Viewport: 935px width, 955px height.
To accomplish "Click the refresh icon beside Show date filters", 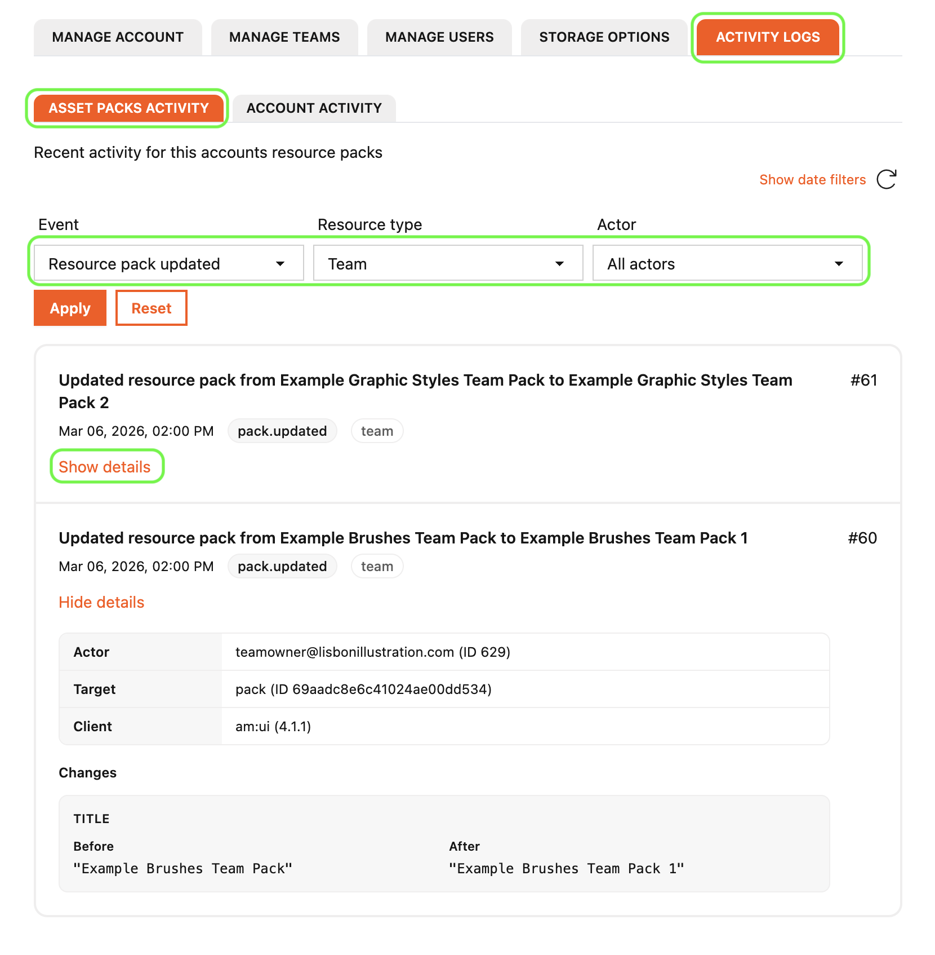I will pyautogui.click(x=886, y=180).
